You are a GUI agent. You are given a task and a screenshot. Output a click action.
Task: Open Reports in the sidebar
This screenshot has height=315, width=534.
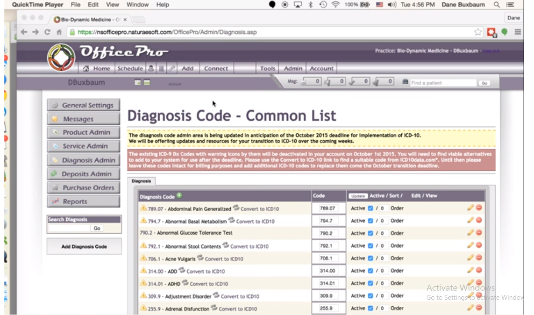coord(84,202)
